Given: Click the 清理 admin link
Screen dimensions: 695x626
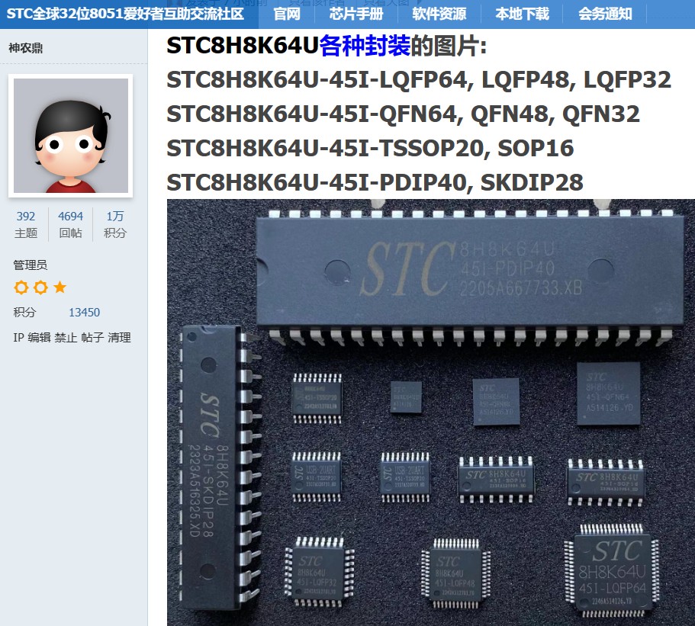Looking at the screenshot, I should [119, 338].
